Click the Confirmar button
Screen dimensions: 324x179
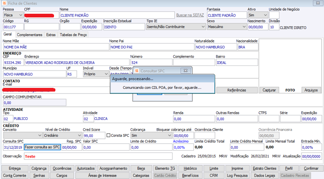[x=311, y=168]
